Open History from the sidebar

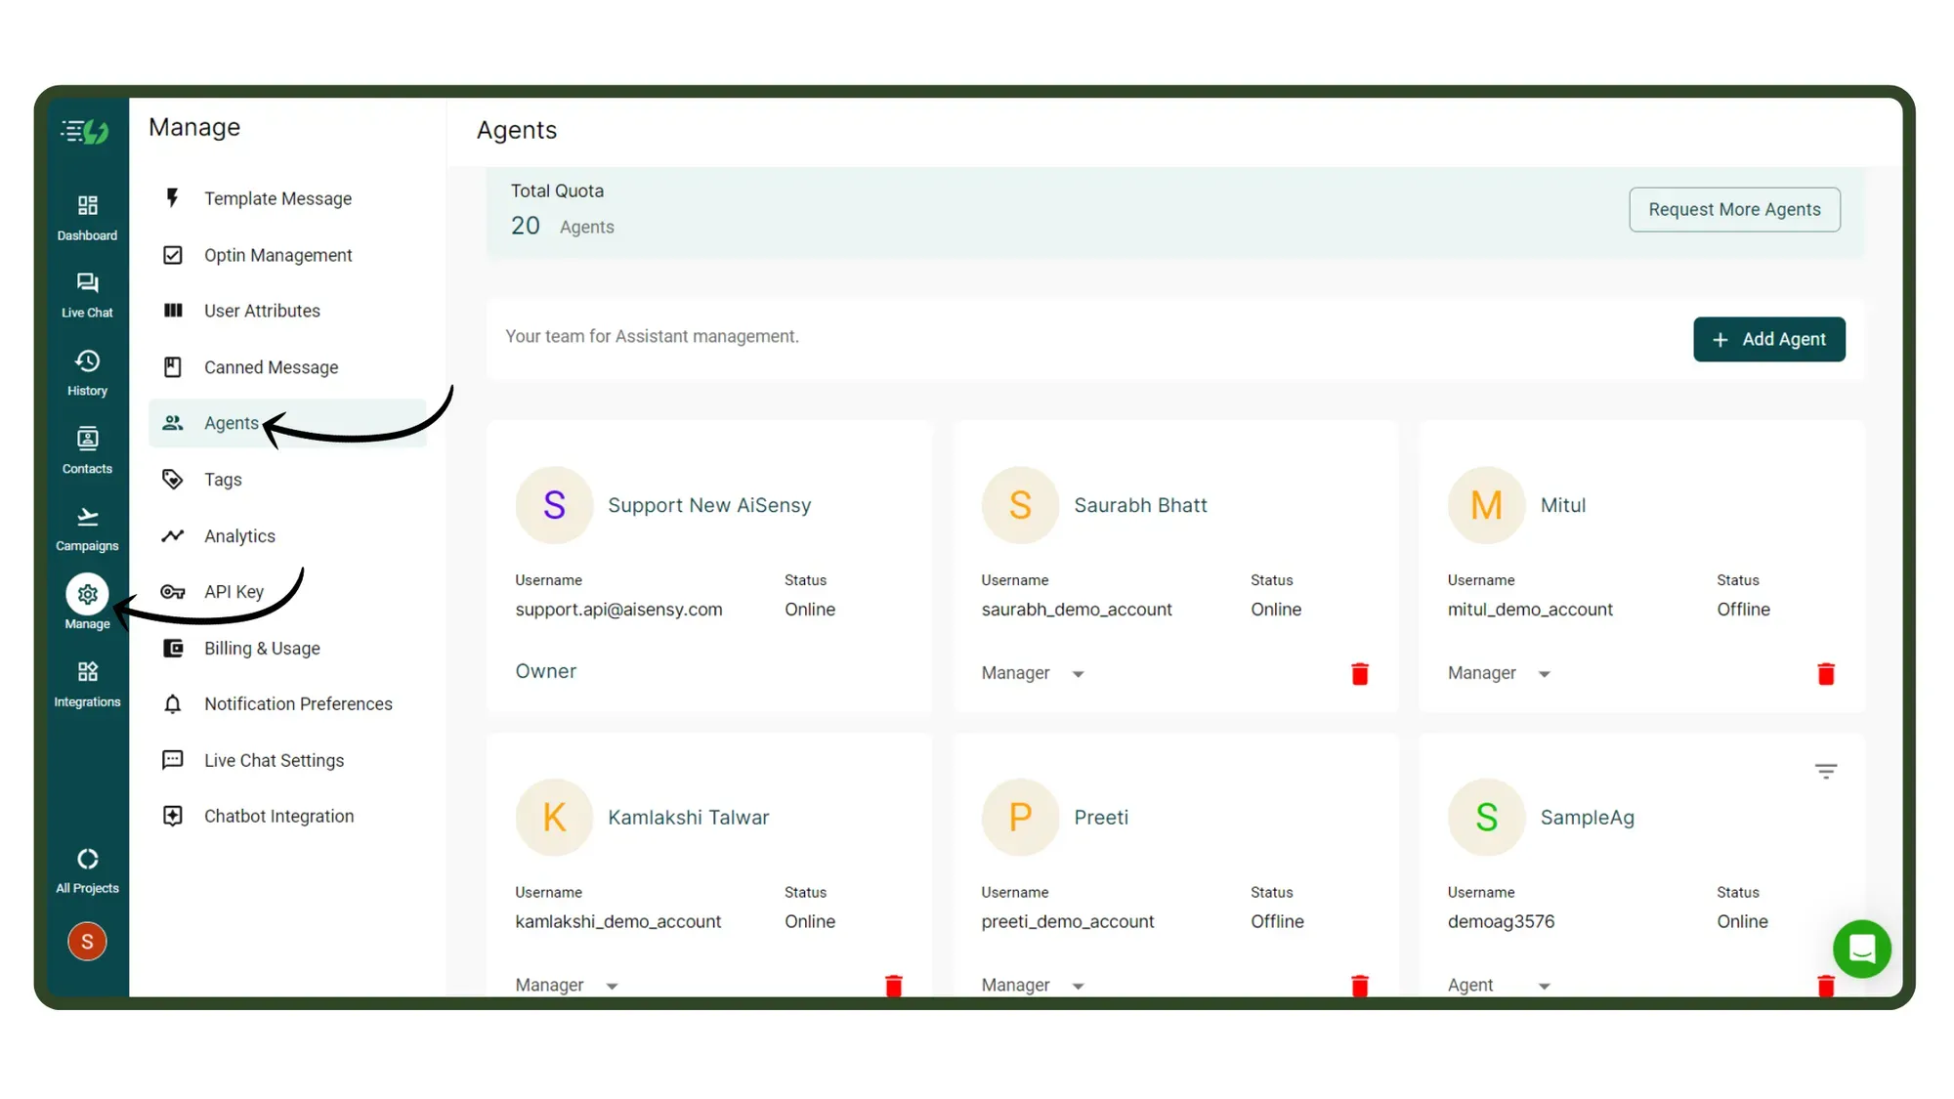pyautogui.click(x=87, y=370)
